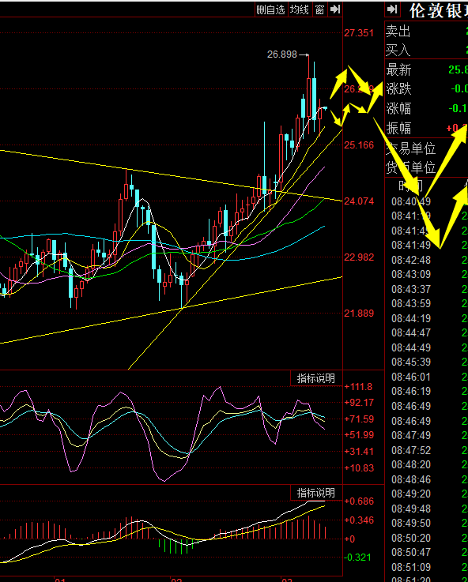468x582 pixels.
Task: Select the 08:50:20 trade tick row
Action: point(426,538)
